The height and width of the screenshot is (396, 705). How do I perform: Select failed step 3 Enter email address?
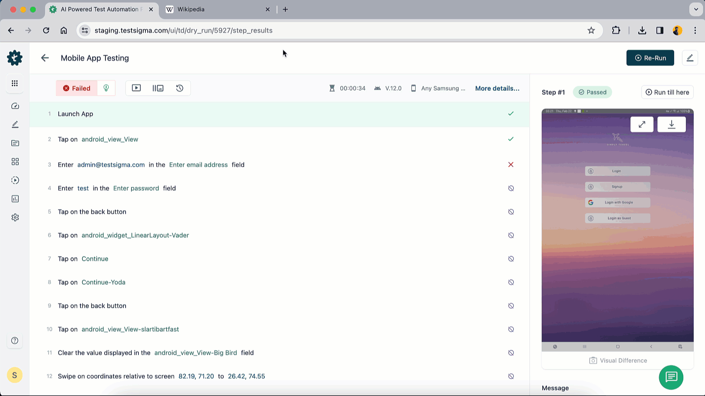tap(151, 165)
